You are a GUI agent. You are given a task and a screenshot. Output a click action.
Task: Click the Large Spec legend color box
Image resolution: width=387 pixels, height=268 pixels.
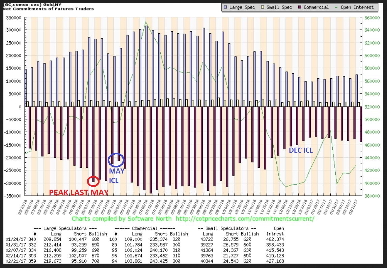click(225, 7)
